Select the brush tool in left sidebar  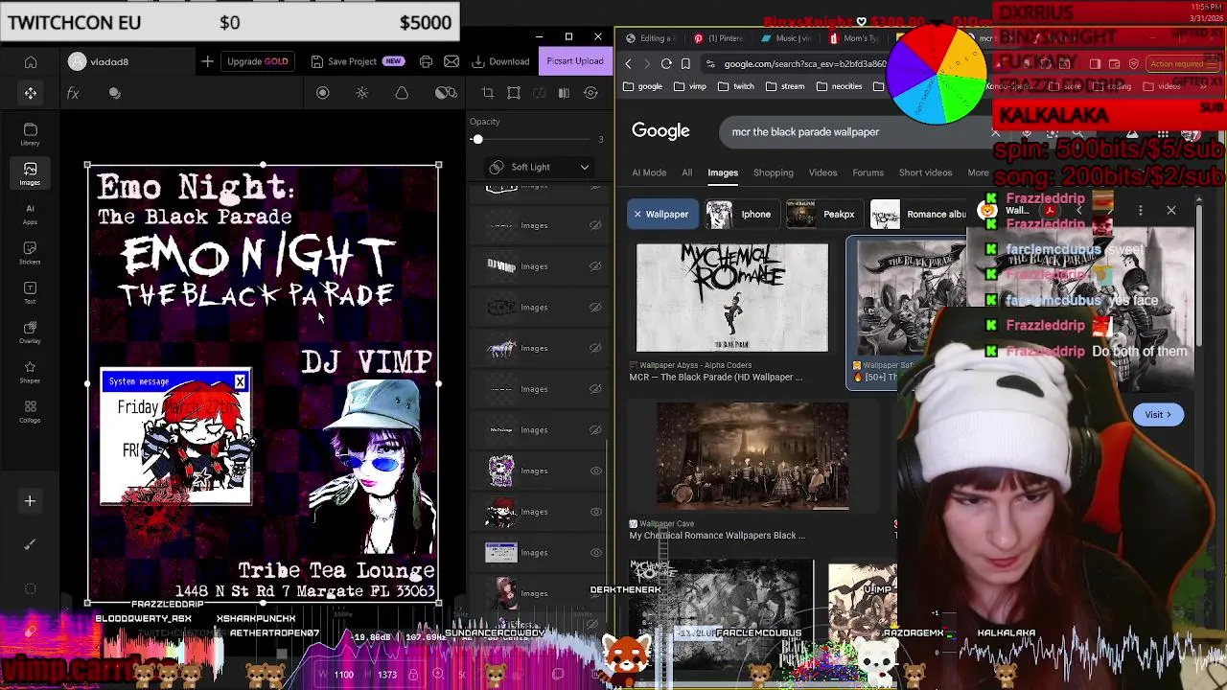[x=30, y=544]
